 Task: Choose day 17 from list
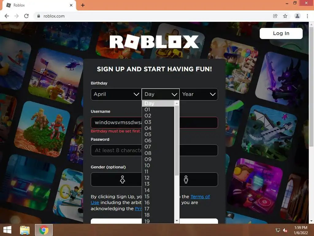[158, 209]
